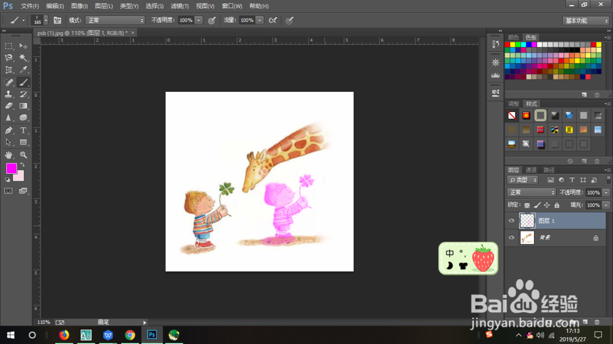Viewport: 613px width, 344px height.
Task: Toggle lock position
Action: click(547, 205)
